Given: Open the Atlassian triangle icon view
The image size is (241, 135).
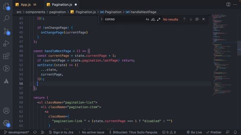Looking at the screenshot, I should tap(6, 81).
